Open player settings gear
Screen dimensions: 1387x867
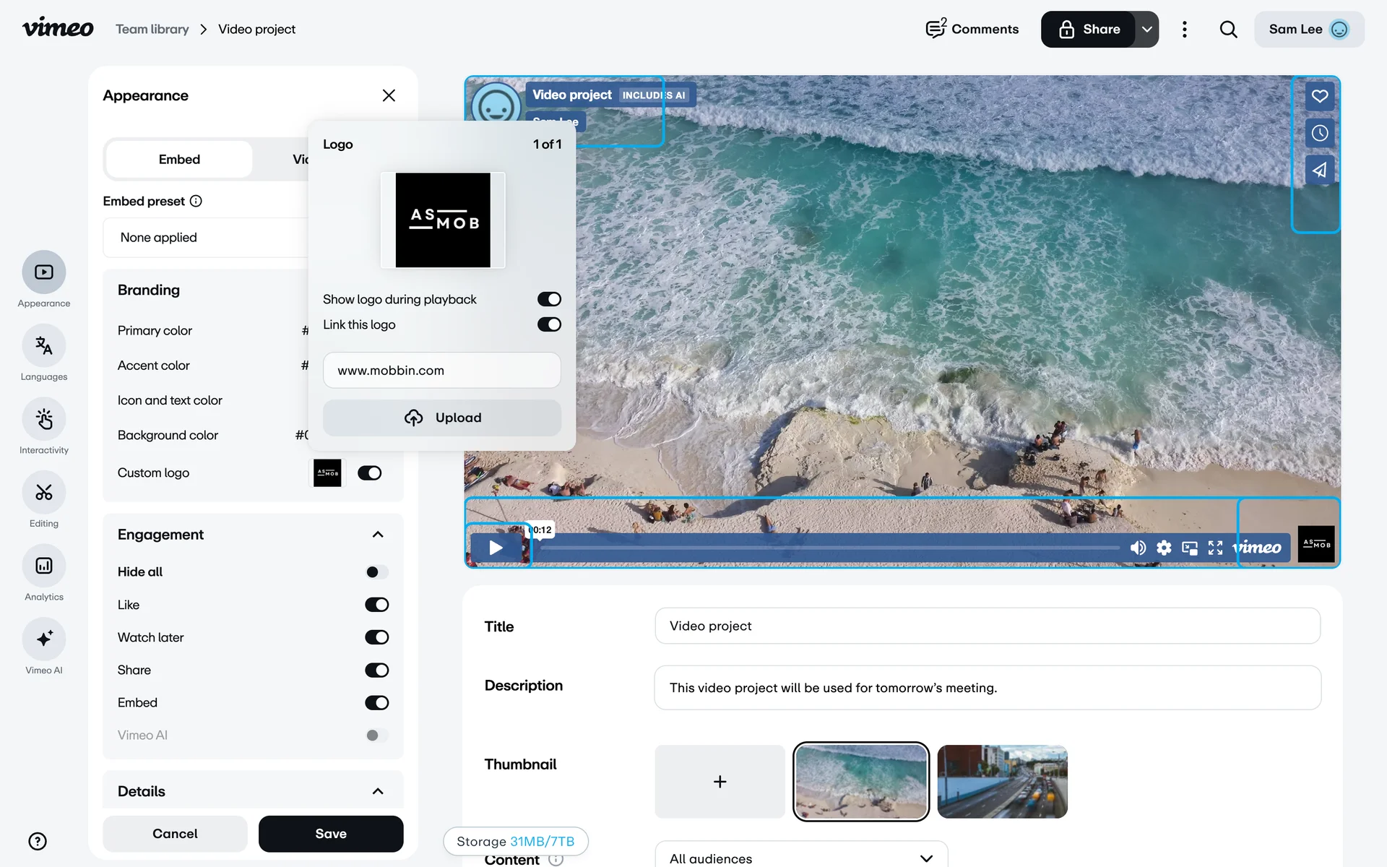[1164, 548]
